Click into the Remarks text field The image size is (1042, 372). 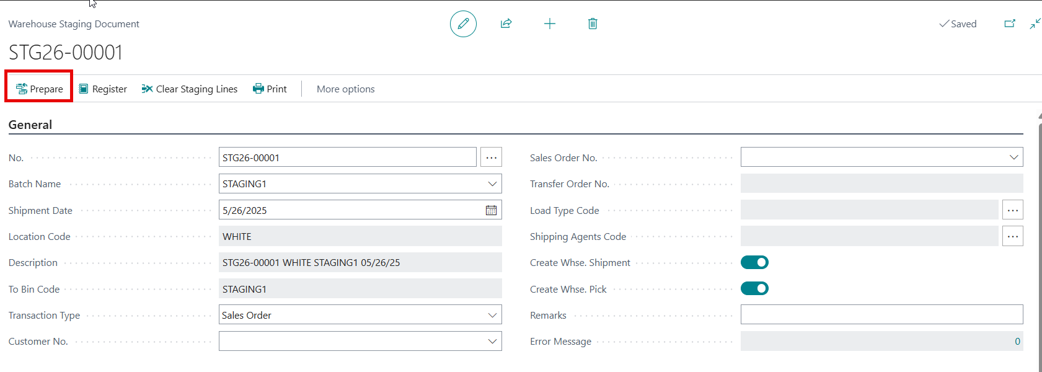tap(881, 315)
